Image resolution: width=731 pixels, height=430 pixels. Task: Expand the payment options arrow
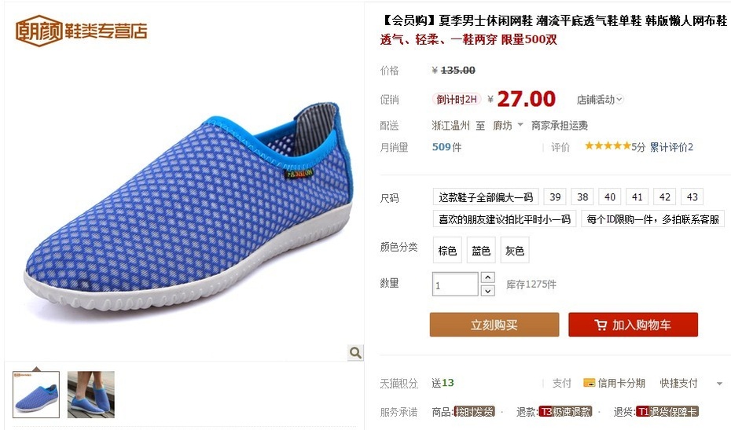pos(719,384)
